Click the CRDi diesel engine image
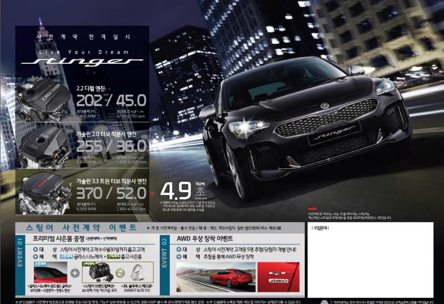The width and height of the screenshot is (444, 304). 42,101
